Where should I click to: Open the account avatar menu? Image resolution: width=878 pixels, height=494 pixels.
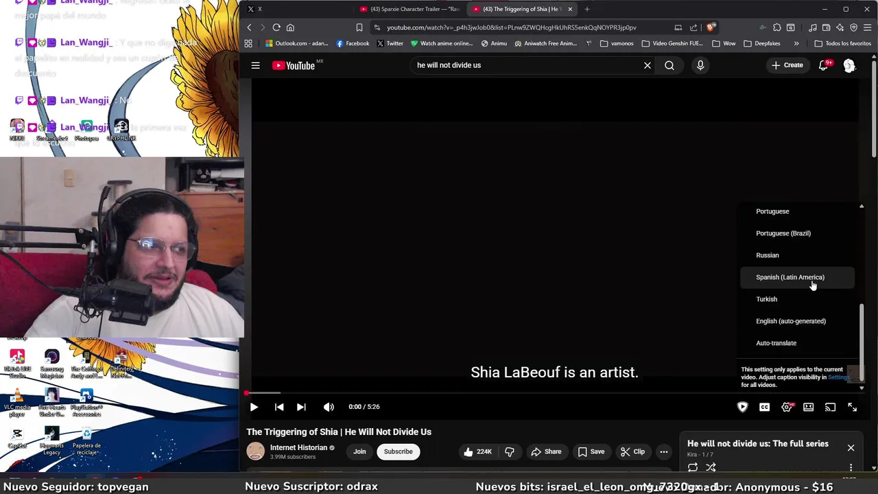coord(849,65)
